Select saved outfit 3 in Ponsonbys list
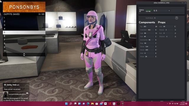This screenshot has width=189, height=106. [24, 25]
